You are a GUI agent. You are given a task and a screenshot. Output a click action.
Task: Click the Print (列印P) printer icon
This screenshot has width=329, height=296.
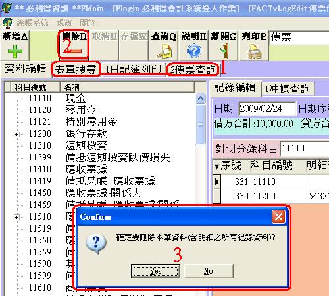[254, 51]
